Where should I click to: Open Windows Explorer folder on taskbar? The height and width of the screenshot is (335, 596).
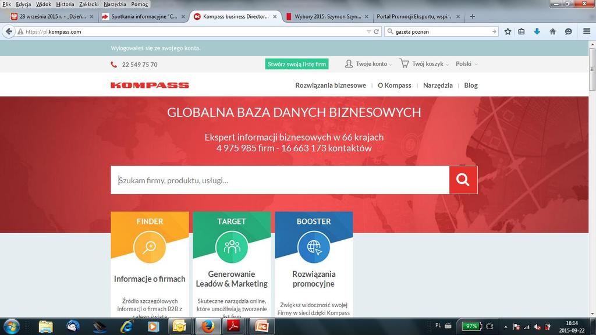45,327
